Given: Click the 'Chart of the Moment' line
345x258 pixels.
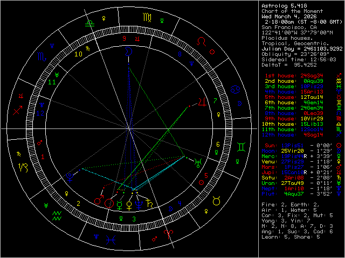Looking at the screenshot, I should pos(292,11).
